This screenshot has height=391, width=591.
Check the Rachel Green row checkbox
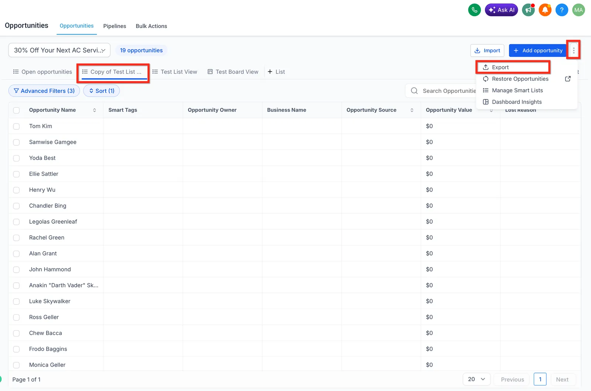coord(16,238)
